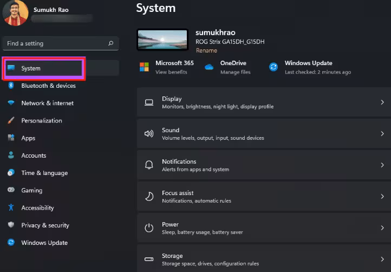
Task: Click the Network & internet Wi-Fi icon
Action: coord(11,103)
